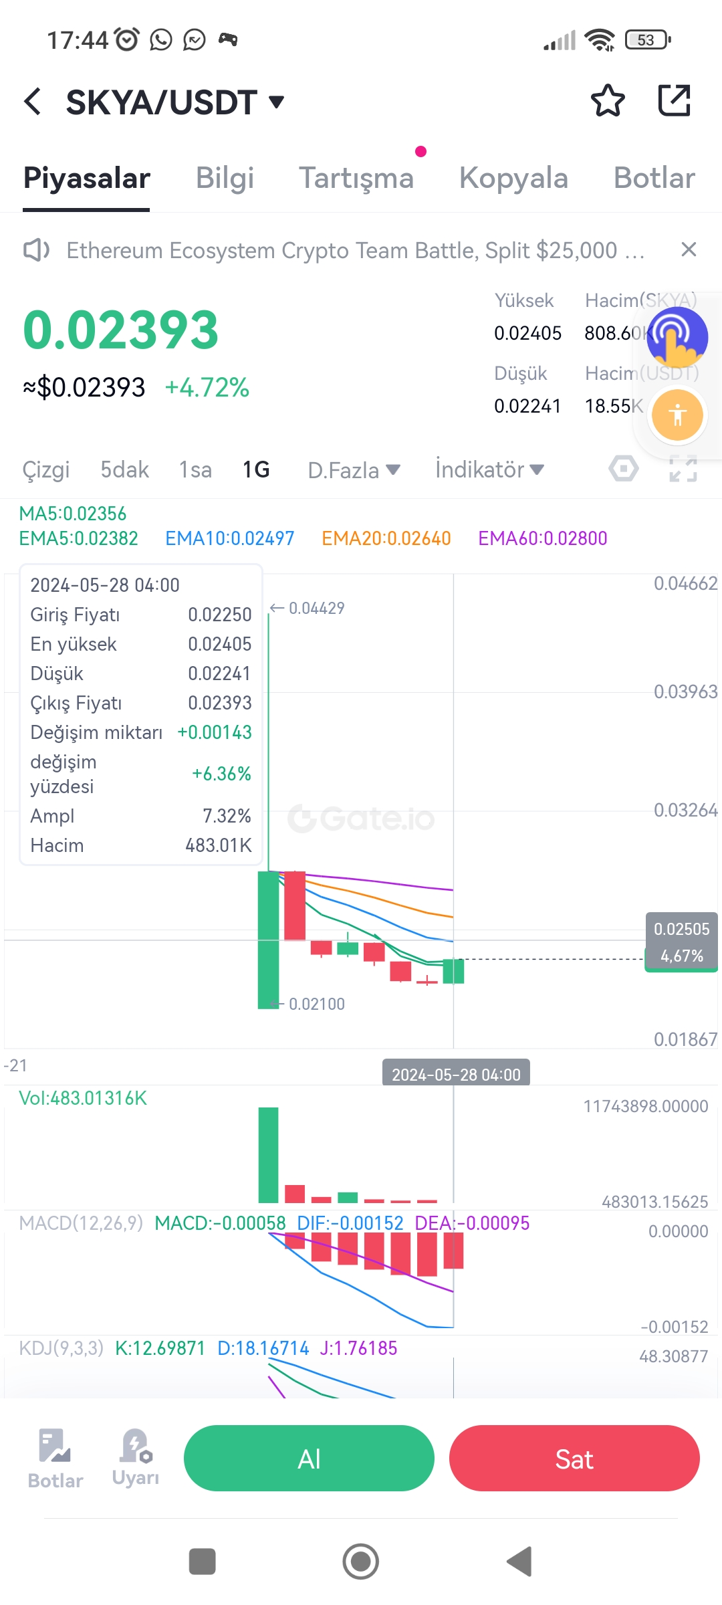Tap the back arrow beside SKYA/USDT
Screen dimensions: 722x1605
click(x=32, y=102)
